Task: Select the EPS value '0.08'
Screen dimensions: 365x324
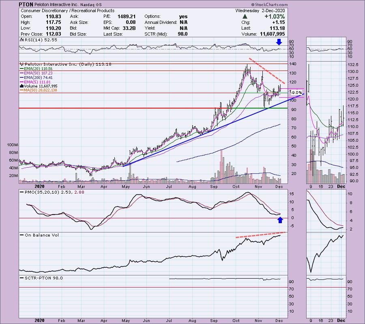Action: pyautogui.click(x=131, y=22)
